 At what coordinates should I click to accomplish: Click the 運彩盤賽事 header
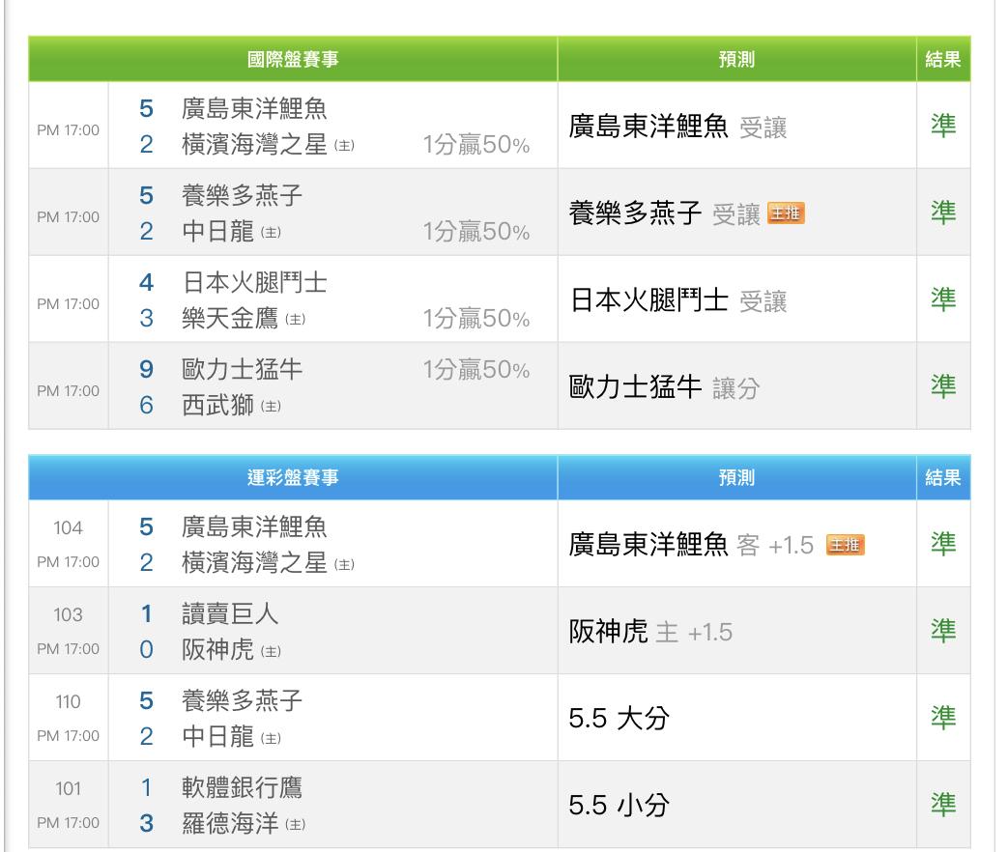click(x=293, y=477)
